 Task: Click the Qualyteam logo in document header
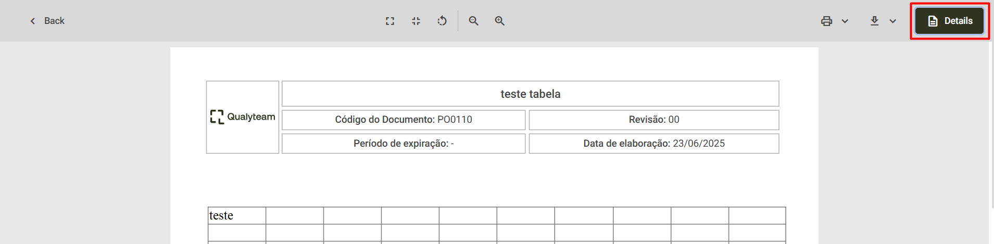click(x=243, y=117)
